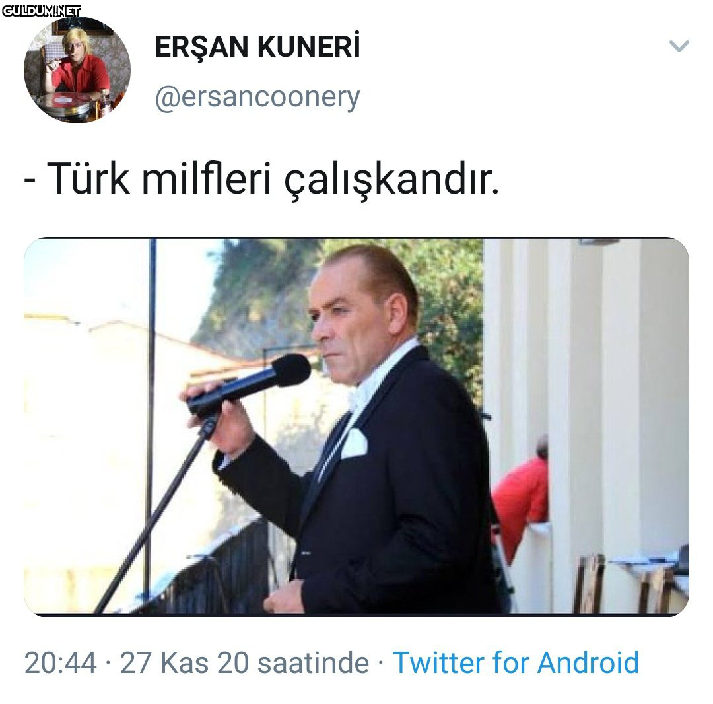Open the 27 Kas 20 date text

[184, 662]
